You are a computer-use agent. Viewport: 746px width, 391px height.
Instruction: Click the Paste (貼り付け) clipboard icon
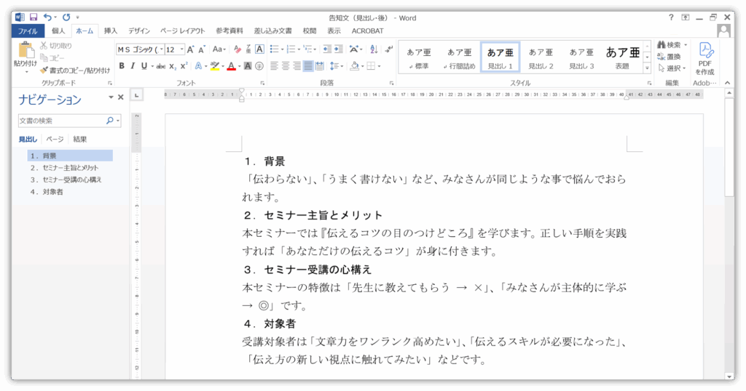25,51
